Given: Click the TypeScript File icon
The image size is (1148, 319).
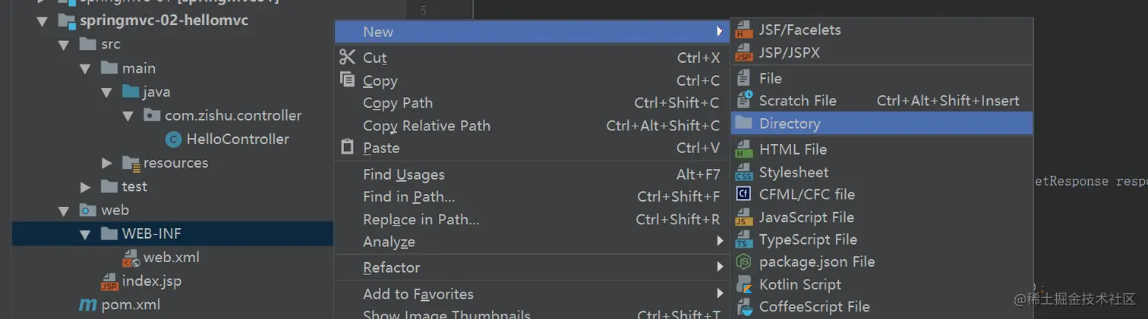Looking at the screenshot, I should [744, 239].
